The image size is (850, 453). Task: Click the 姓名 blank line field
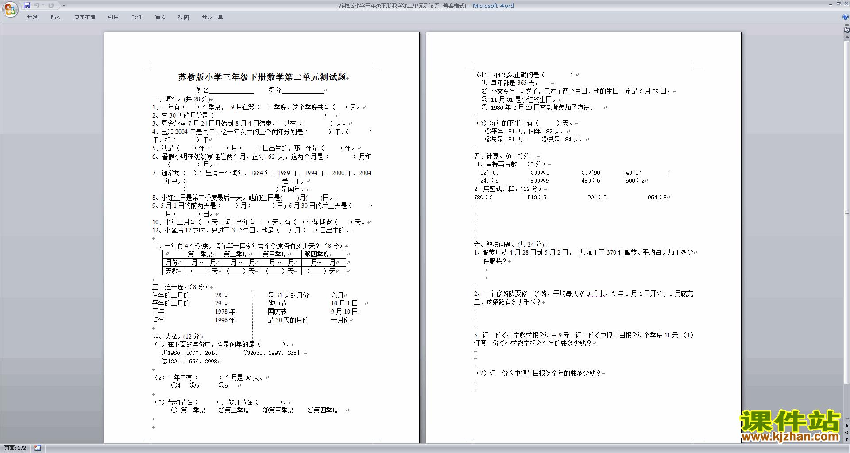click(232, 91)
